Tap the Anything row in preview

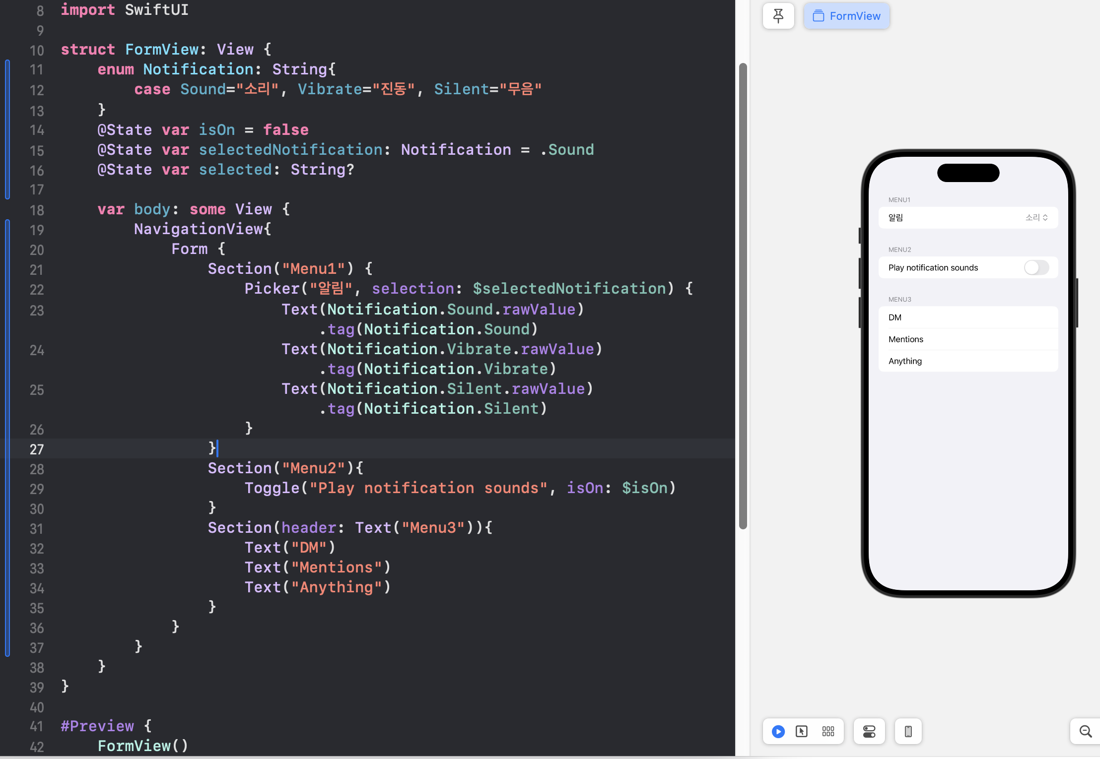pyautogui.click(x=967, y=361)
